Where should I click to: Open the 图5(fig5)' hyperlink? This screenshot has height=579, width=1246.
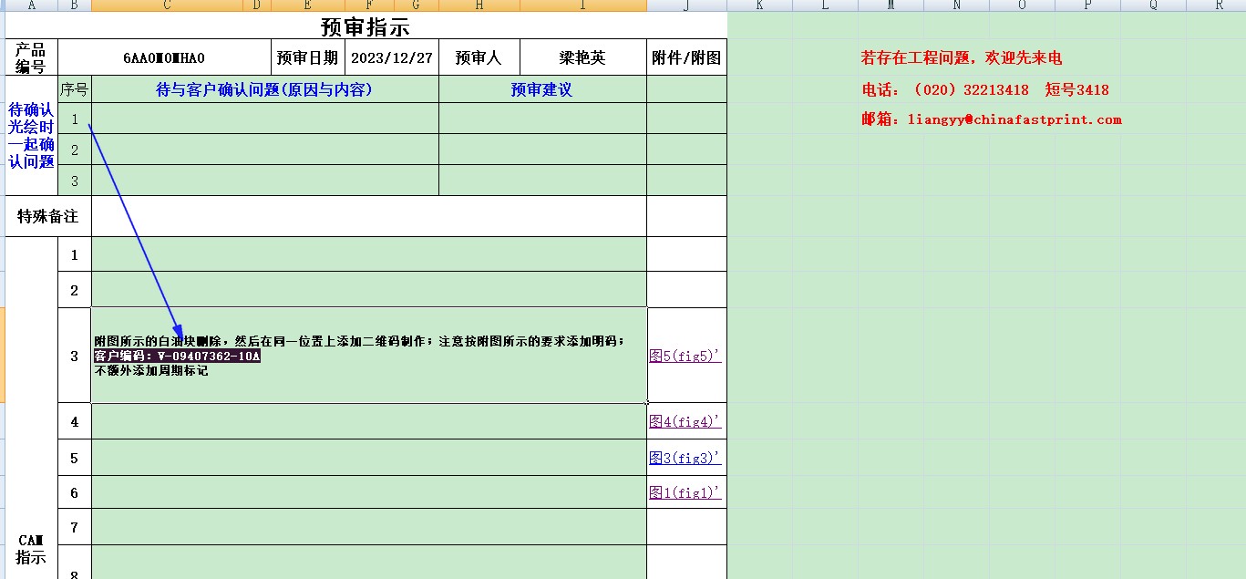(x=685, y=356)
